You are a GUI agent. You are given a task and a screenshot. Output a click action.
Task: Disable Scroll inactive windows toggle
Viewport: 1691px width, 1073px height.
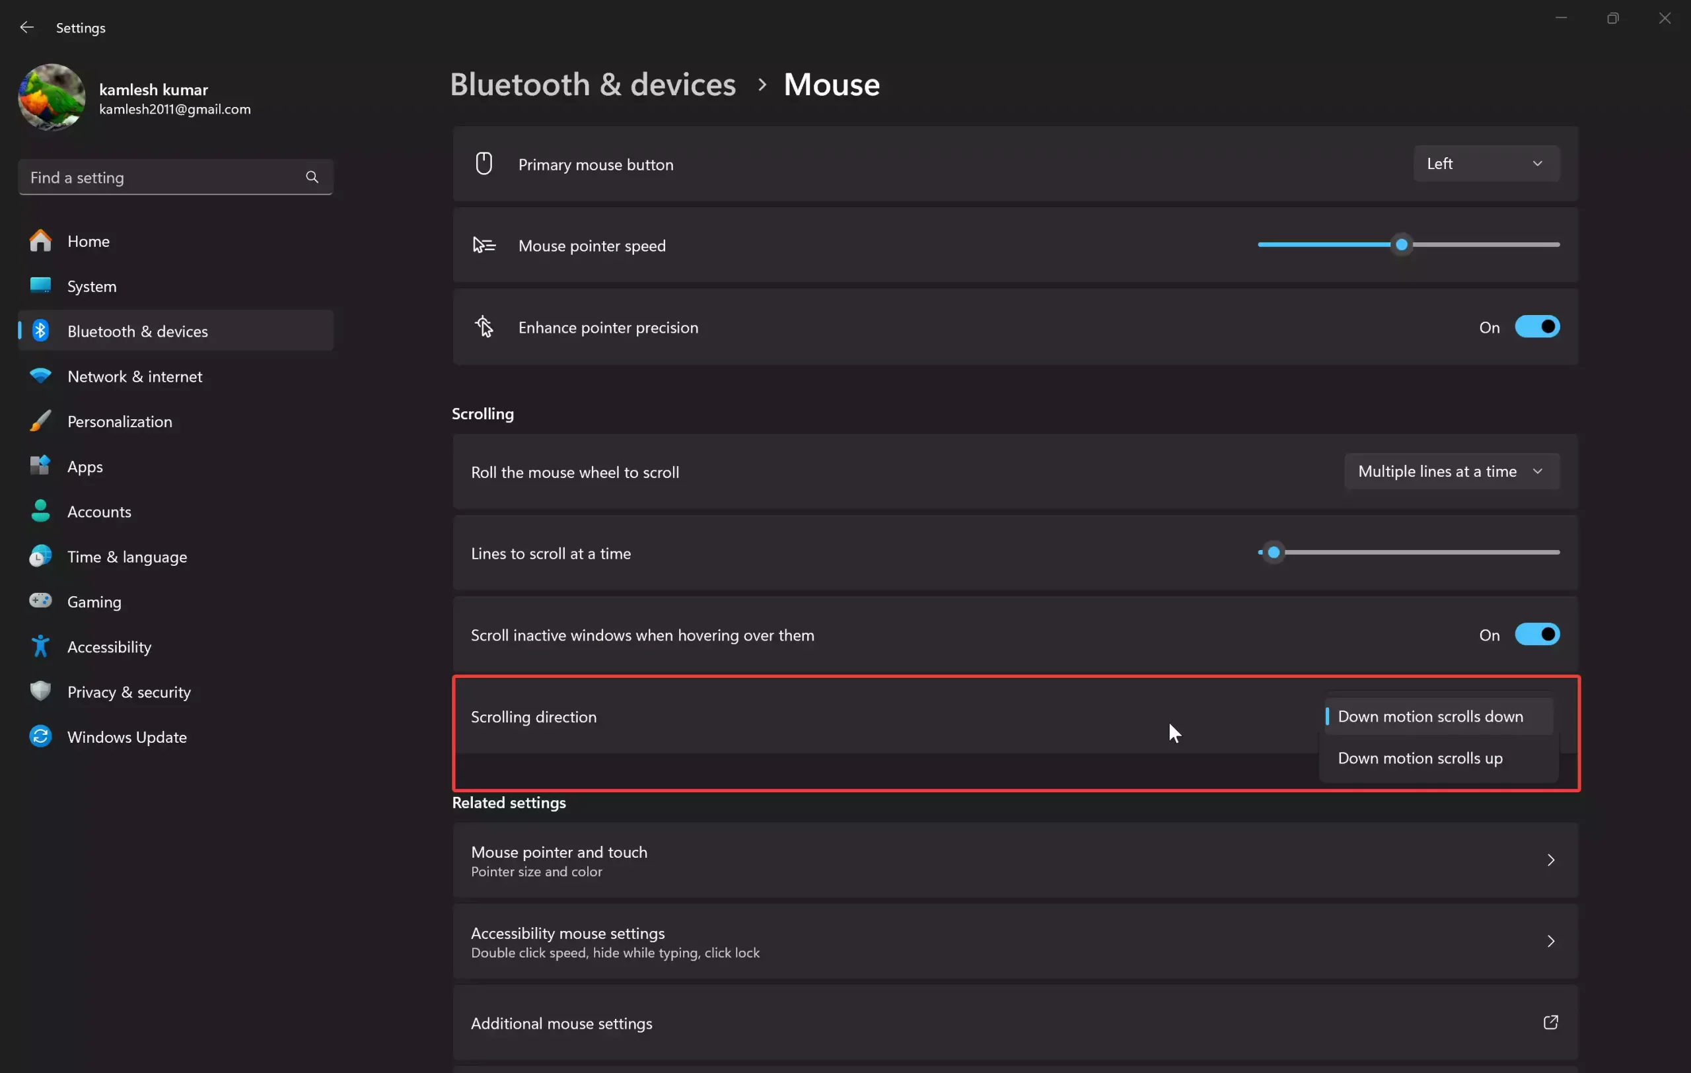(x=1536, y=635)
